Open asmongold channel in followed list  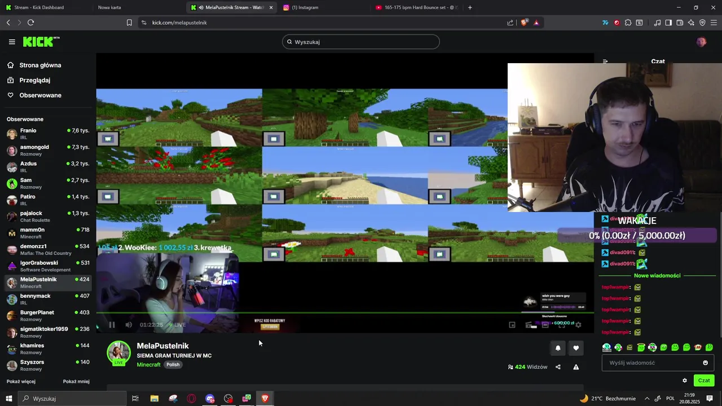tap(48, 150)
